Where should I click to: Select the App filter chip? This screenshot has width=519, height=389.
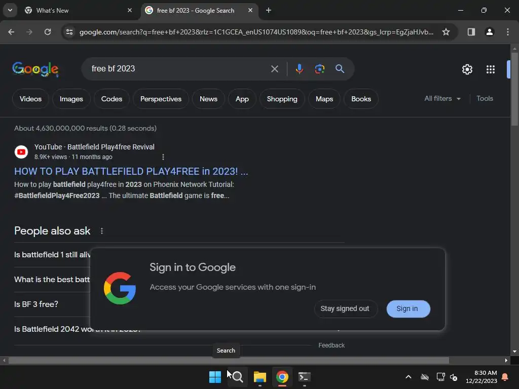pyautogui.click(x=242, y=99)
